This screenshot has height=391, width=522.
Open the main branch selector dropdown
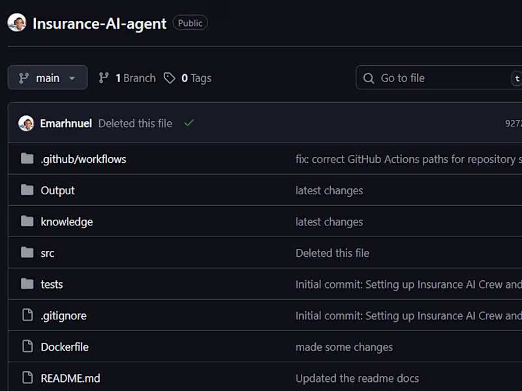[x=47, y=78]
